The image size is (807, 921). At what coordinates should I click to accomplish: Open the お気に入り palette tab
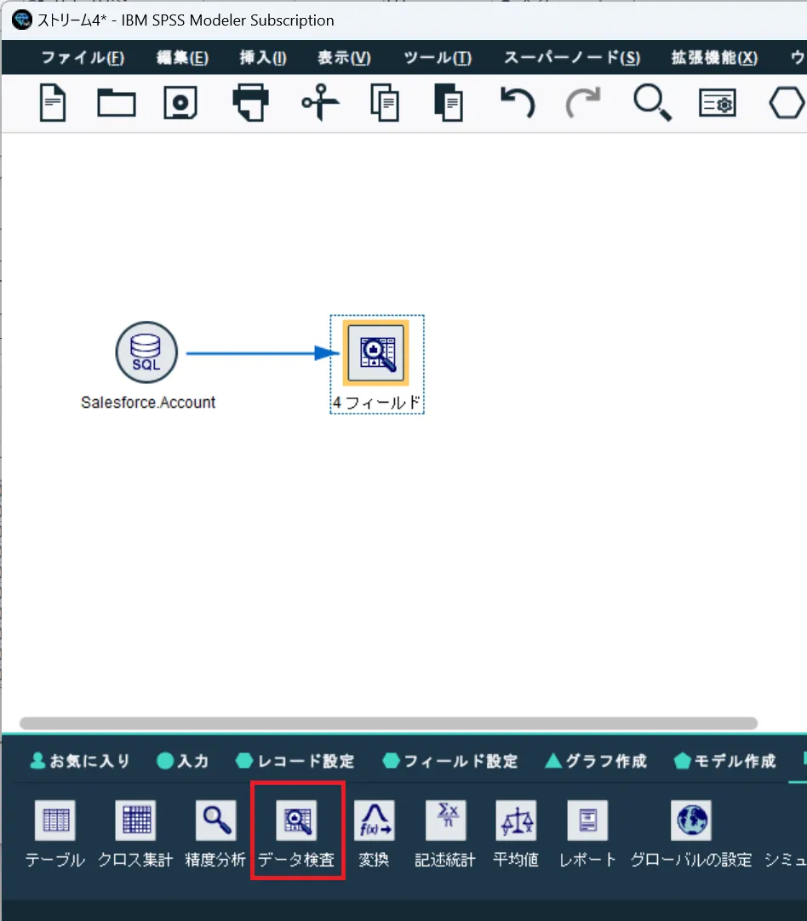[x=80, y=761]
